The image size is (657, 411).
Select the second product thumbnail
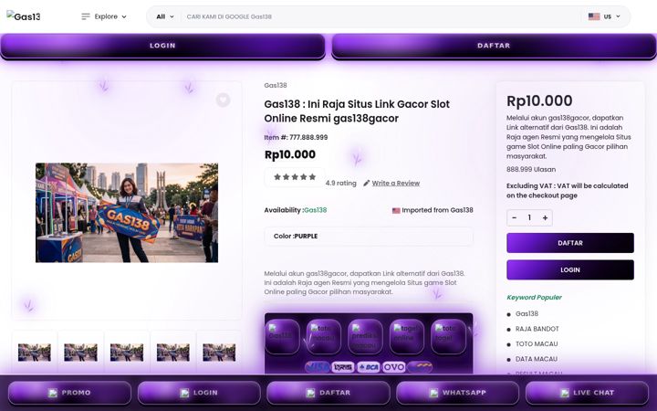[x=80, y=353]
